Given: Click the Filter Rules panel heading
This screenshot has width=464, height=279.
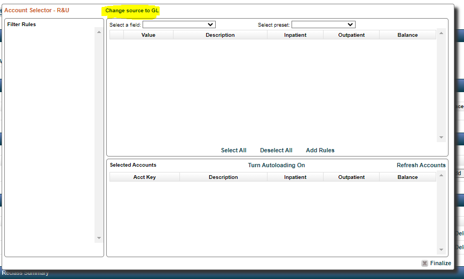Looking at the screenshot, I should pos(21,24).
